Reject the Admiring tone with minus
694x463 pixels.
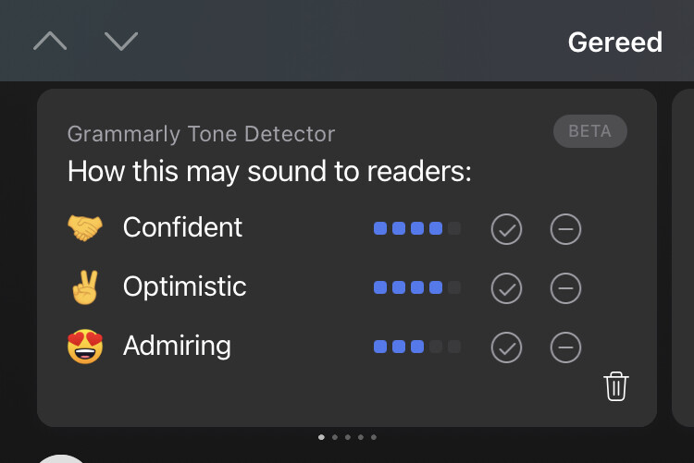point(565,347)
